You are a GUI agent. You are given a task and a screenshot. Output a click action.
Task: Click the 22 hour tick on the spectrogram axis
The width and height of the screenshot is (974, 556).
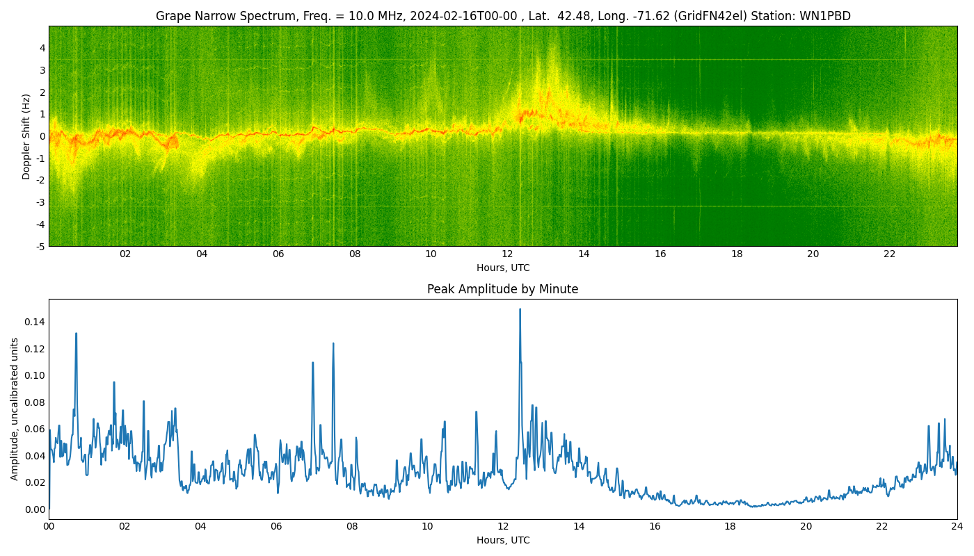point(889,254)
